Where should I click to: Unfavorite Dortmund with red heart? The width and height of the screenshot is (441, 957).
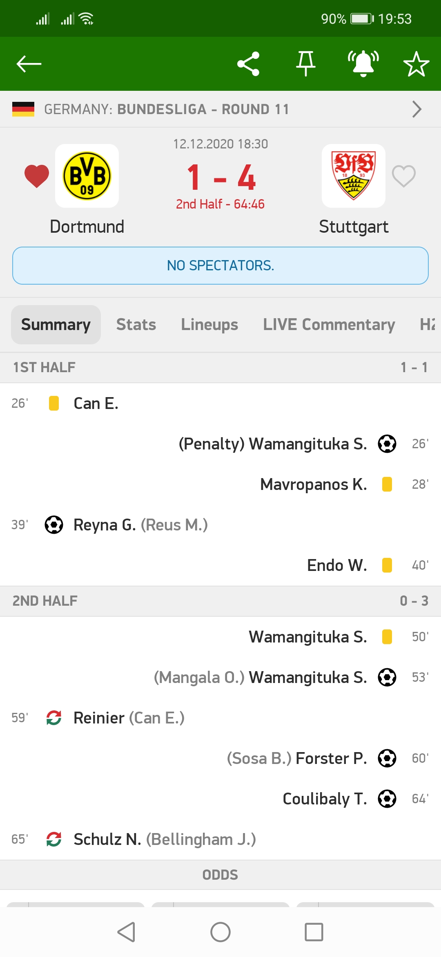tap(37, 176)
